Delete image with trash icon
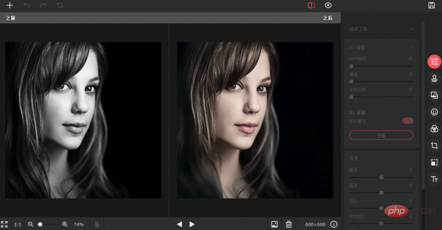Screen dimensions: 442x230 click(288, 224)
